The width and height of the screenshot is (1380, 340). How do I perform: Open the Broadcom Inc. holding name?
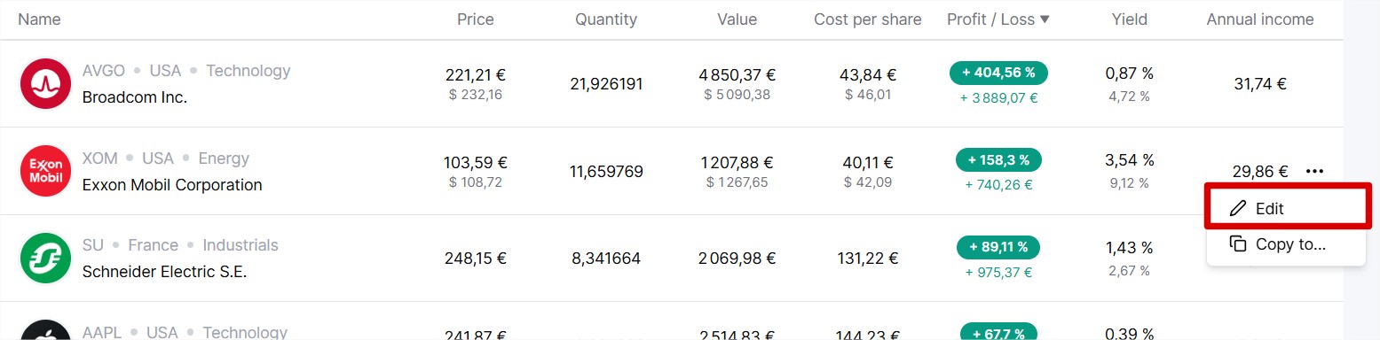(x=135, y=97)
